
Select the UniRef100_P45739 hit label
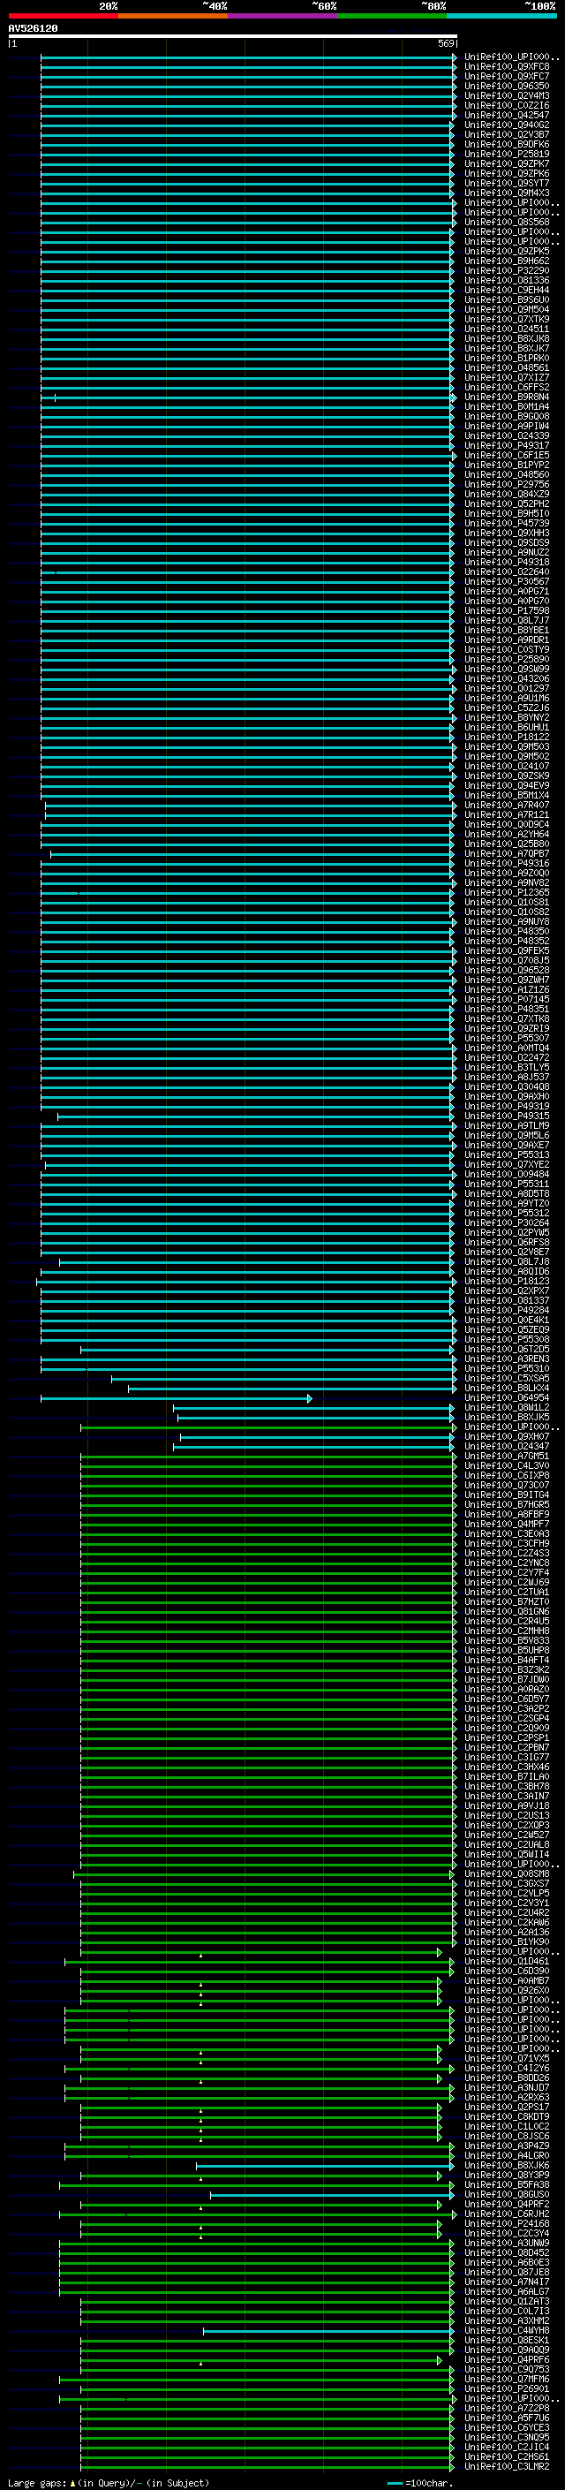[x=507, y=523]
